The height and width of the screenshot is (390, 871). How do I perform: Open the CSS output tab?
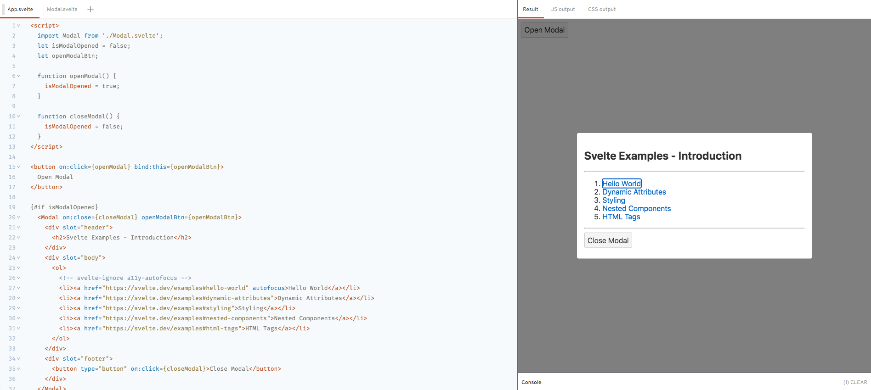(x=602, y=9)
